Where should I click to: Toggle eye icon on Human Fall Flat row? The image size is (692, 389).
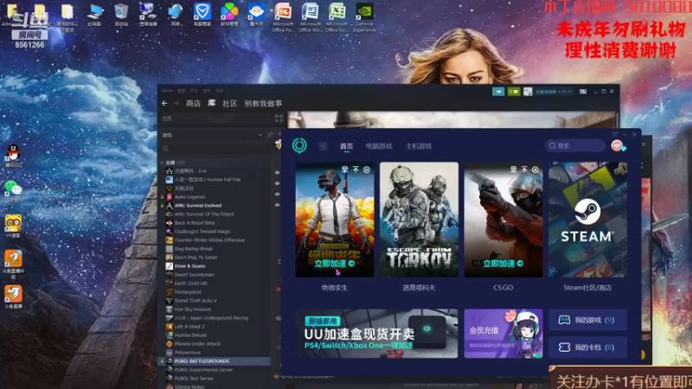277,183
